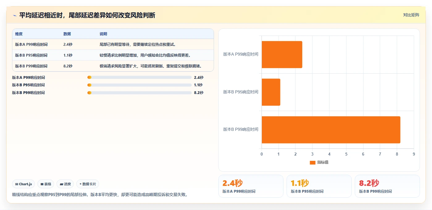Open the 8.2秒 data card
The width and height of the screenshot is (432, 210).
pyautogui.click(x=387, y=186)
